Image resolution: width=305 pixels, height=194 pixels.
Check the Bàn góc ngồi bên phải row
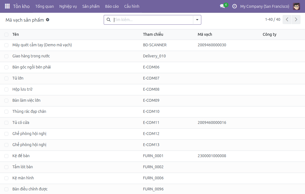click(x=6, y=67)
